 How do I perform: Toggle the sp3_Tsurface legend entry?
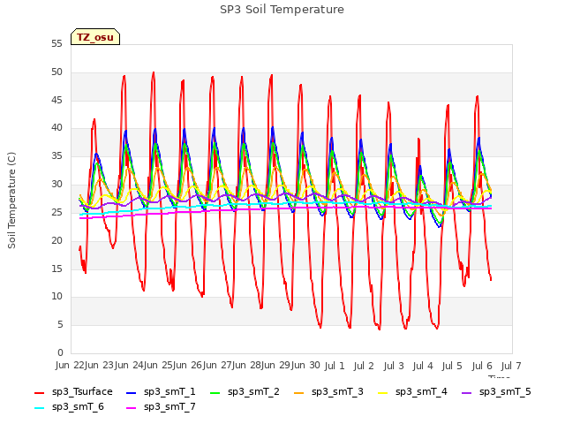[x=73, y=392]
